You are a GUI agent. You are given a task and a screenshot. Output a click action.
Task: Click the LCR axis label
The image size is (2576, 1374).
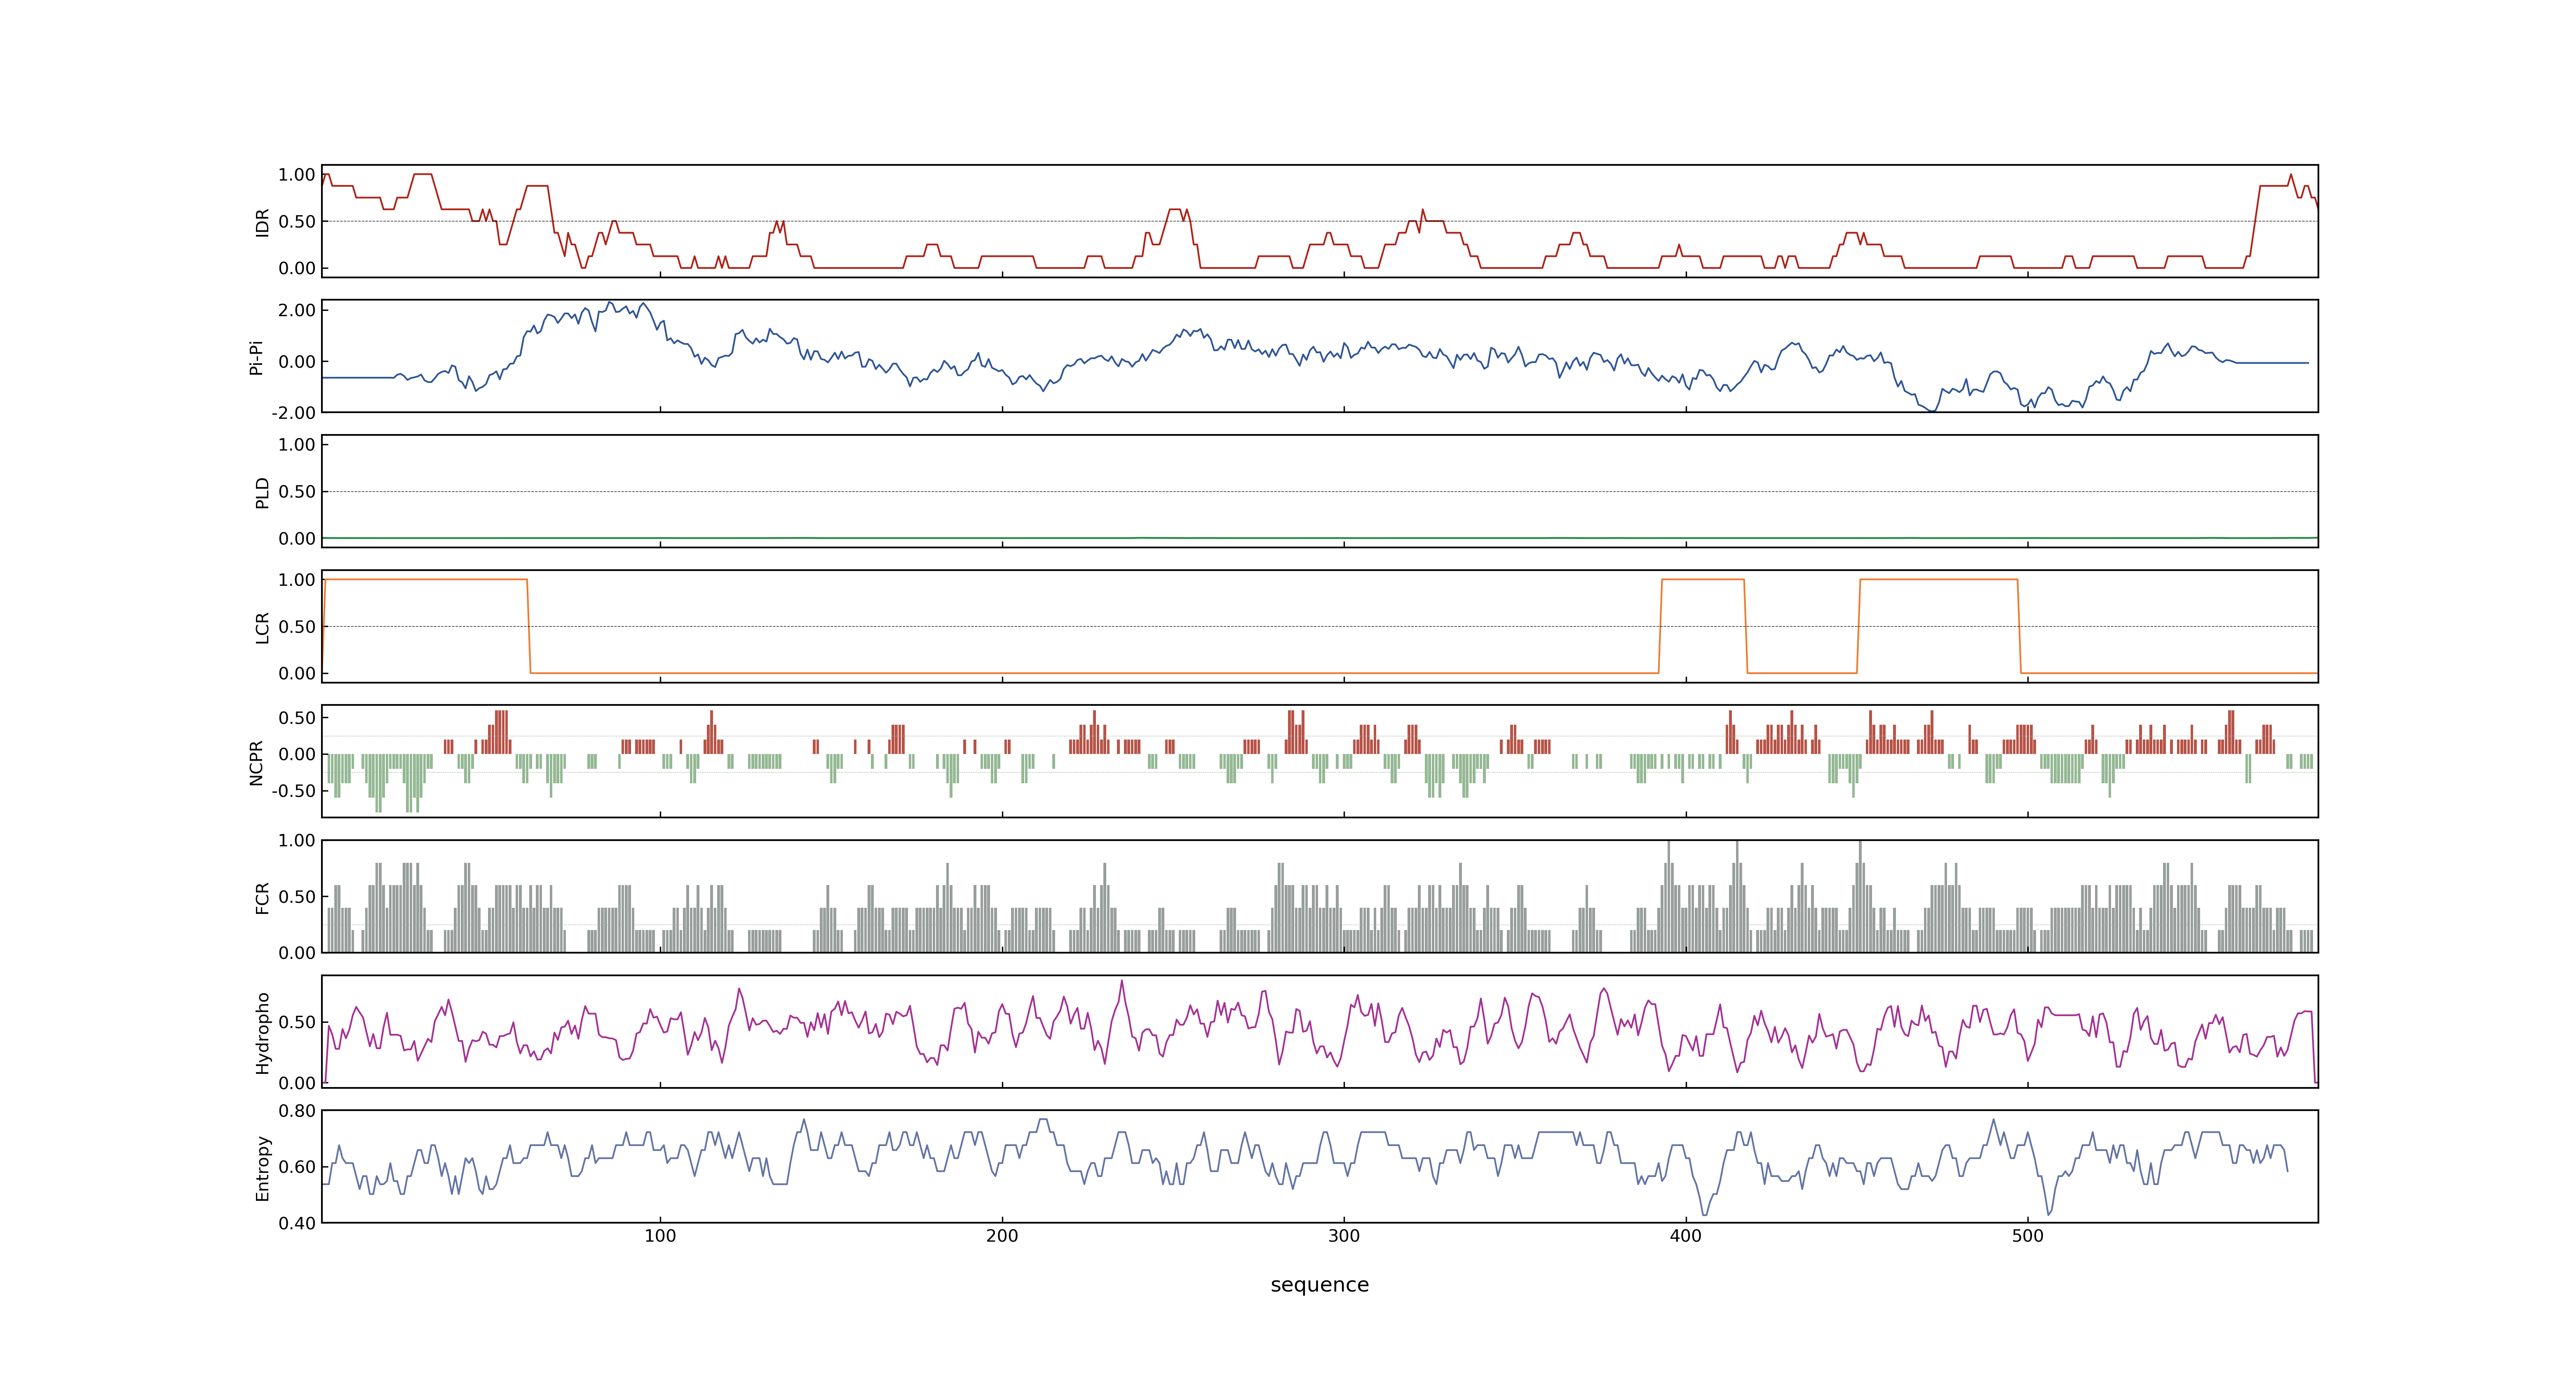263,628
